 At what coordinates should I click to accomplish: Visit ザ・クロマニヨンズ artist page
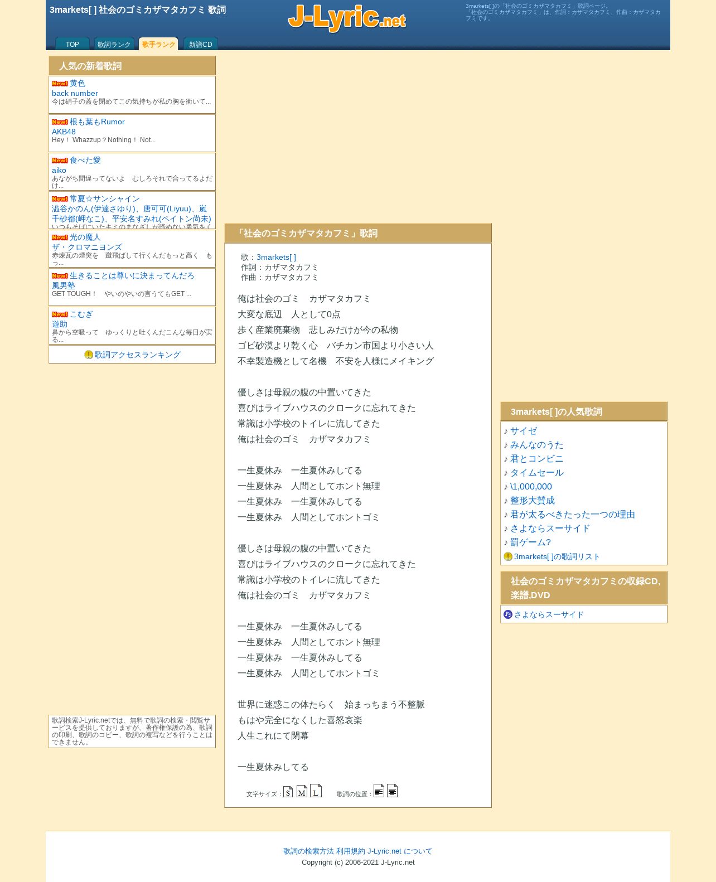(87, 247)
